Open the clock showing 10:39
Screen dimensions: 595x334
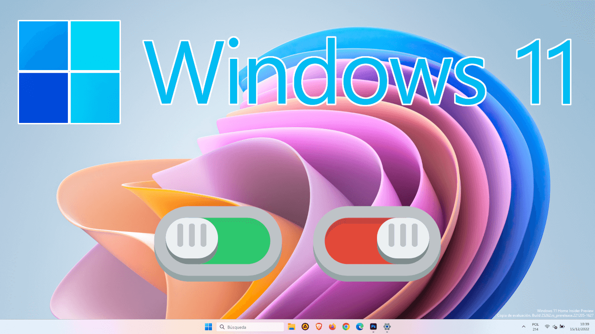(x=580, y=327)
